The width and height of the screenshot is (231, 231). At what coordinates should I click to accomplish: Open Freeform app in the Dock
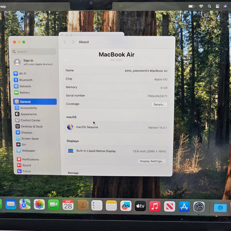click(x=126, y=206)
